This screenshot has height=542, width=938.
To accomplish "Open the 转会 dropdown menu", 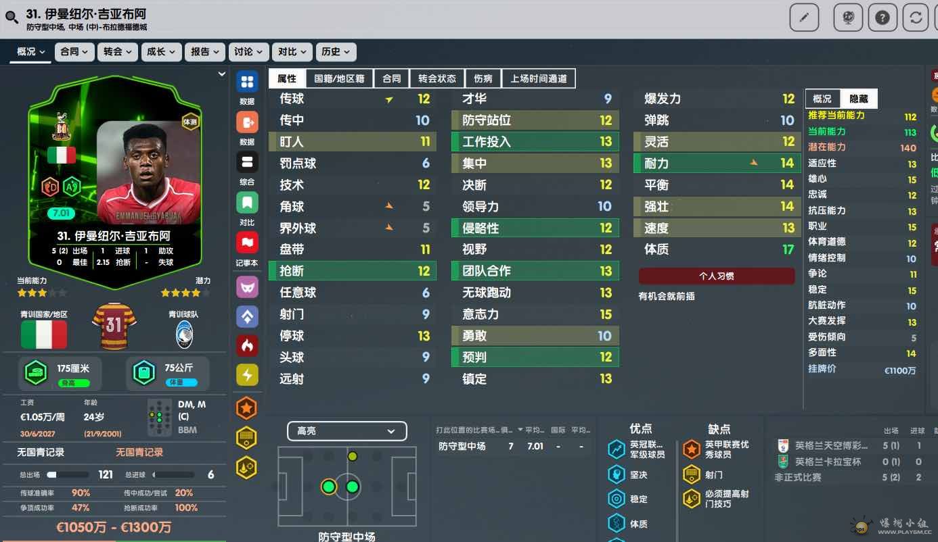I will point(117,52).
